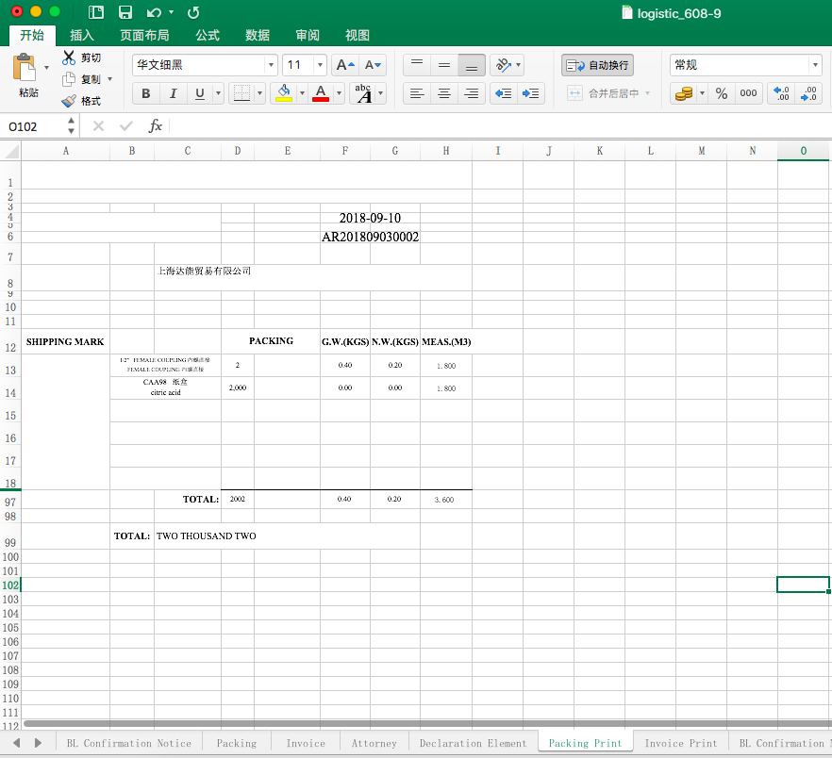This screenshot has height=758, width=832.
Task: Increase font size with the larger A
Action: [x=345, y=65]
